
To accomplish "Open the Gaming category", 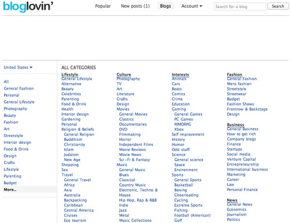I will 178,109.
